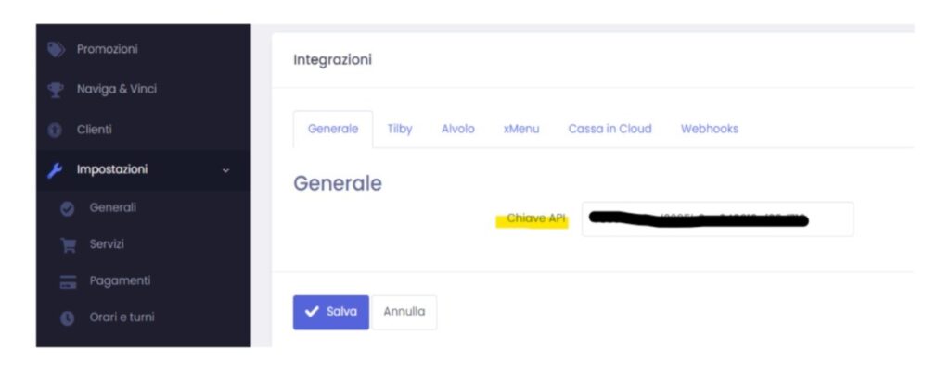The height and width of the screenshot is (373, 950).
Task: Open the Tilby integration tab
Action: tap(399, 129)
